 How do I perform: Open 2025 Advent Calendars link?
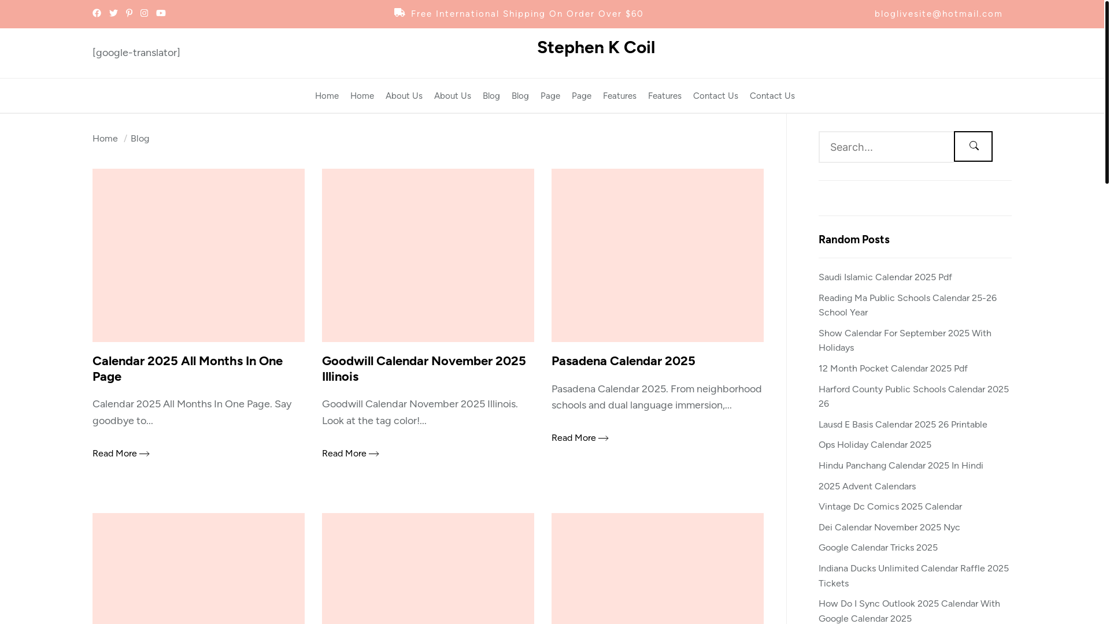(867, 486)
